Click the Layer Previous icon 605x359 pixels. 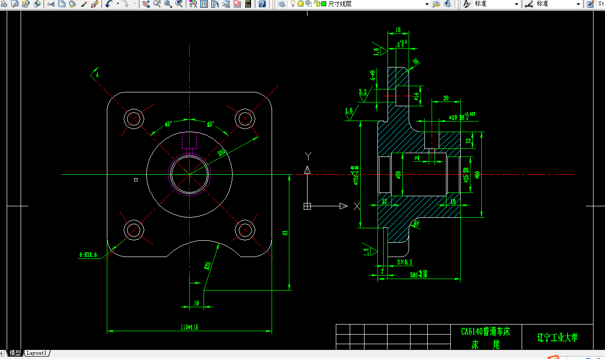[x=447, y=4]
